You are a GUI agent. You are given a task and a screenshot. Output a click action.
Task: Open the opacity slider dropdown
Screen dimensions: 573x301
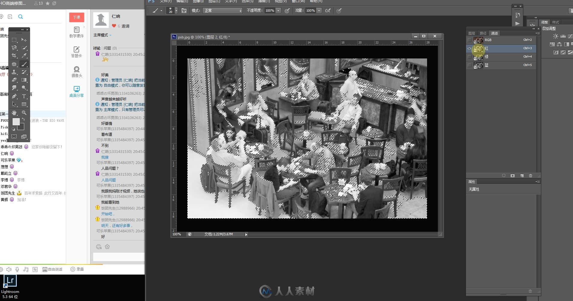278,10
